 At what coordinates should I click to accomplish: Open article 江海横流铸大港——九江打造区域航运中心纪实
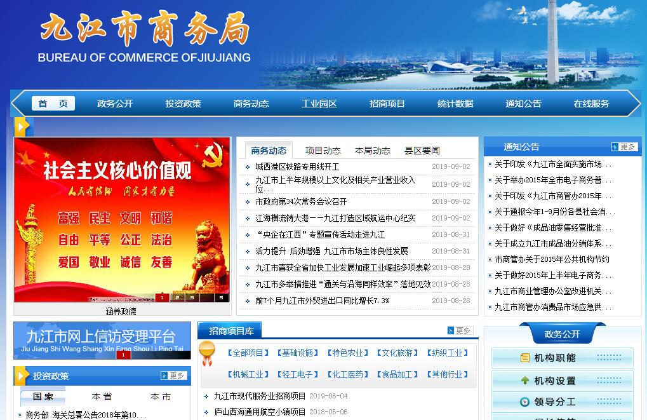point(335,218)
